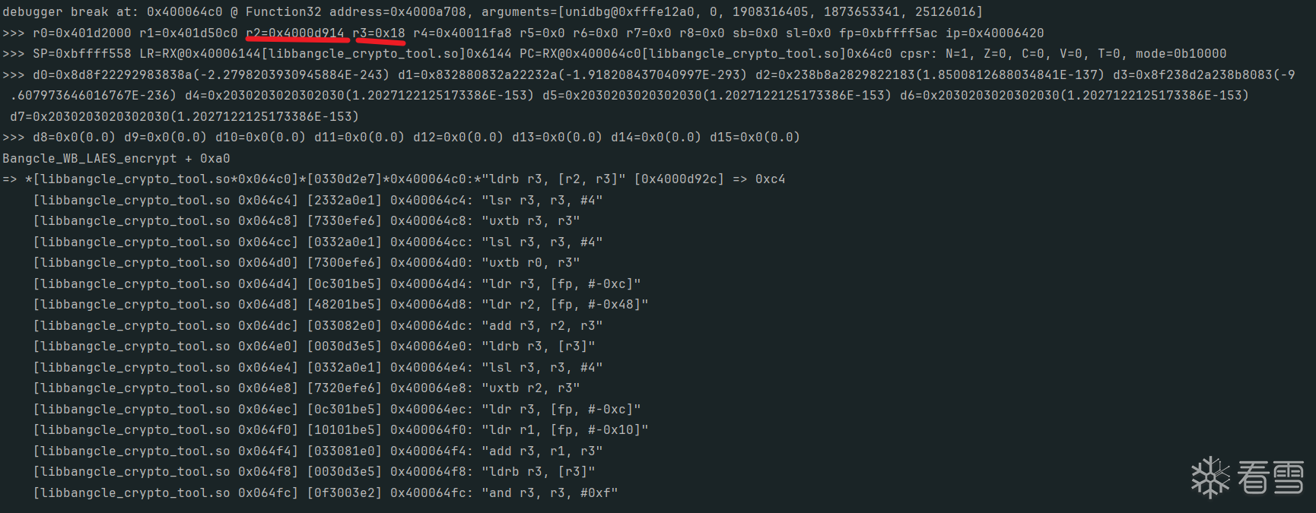Select the underlined r2=0x4000d914 register value
Screen dimensions: 1316x513
[295, 33]
